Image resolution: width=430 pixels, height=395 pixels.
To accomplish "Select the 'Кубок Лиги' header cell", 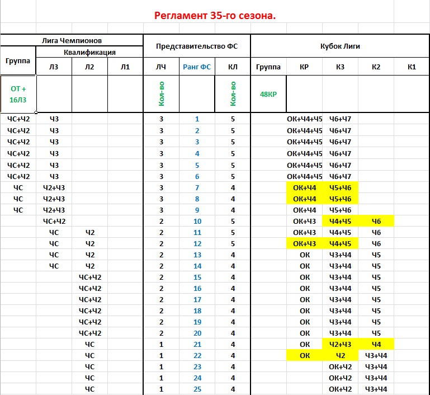I will 339,46.
